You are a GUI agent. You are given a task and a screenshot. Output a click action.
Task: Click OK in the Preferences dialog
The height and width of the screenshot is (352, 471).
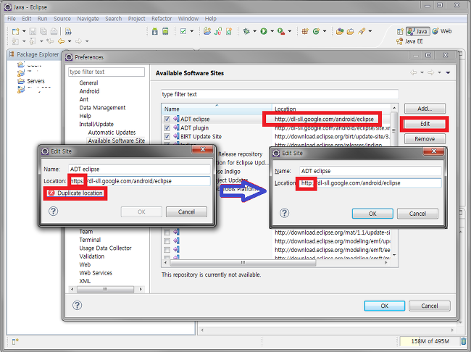384,306
